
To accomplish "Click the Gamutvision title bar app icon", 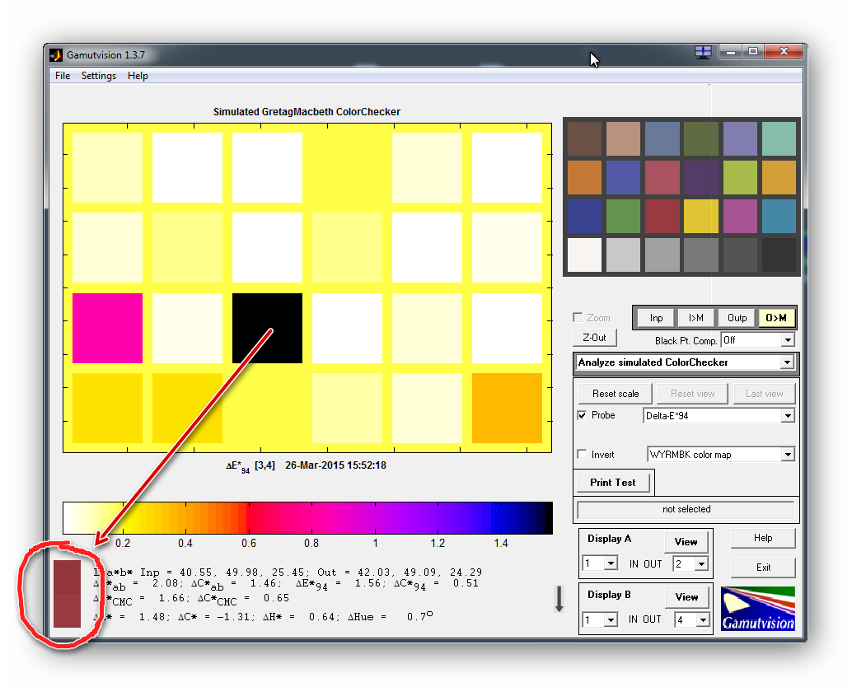I will coord(56,55).
